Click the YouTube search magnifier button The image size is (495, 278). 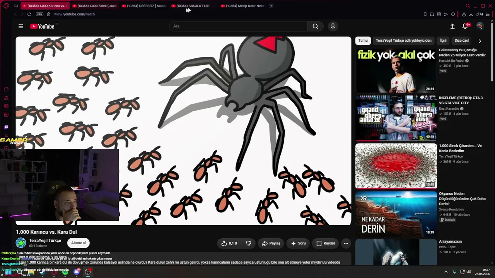coord(316,26)
